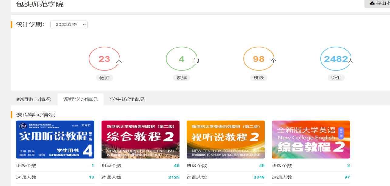Select the 课程学习情况 tab
This screenshot has height=186, width=390.
(x=80, y=99)
